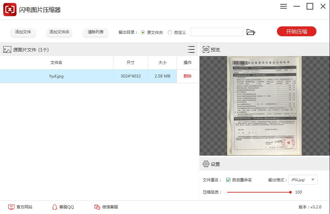Click the 客服QQ status bar item
The height and width of the screenshot is (214, 330).
click(x=63, y=207)
